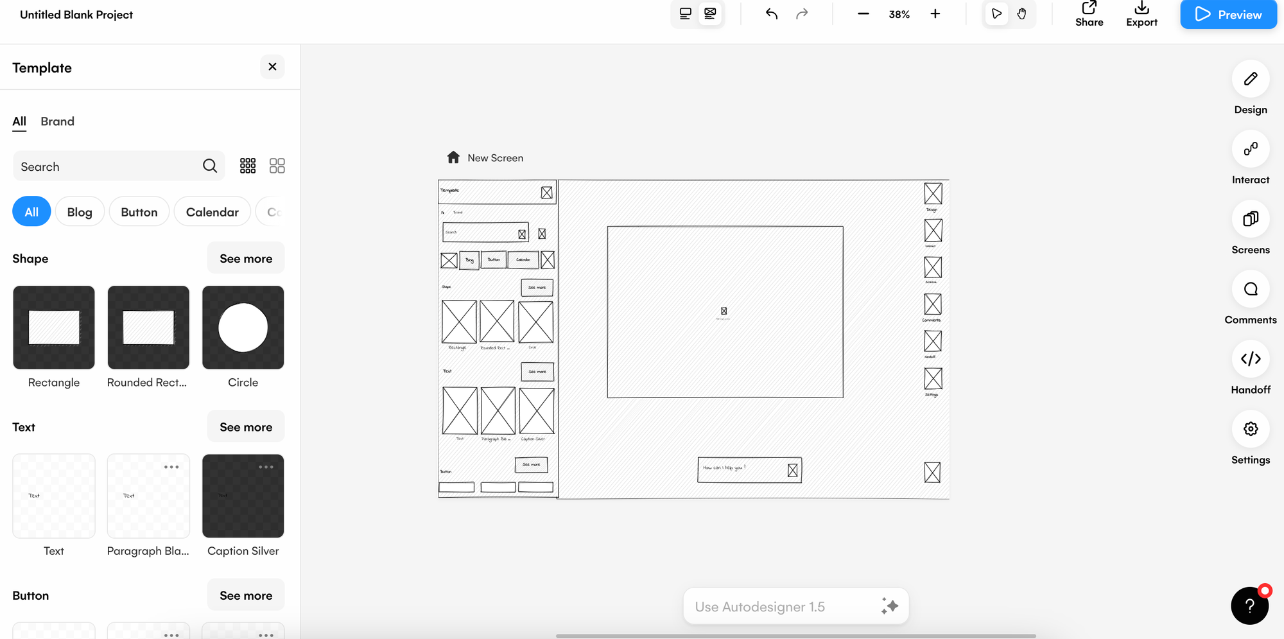
Task: Click the wireframe 'How can I help you' box
Action: point(749,470)
